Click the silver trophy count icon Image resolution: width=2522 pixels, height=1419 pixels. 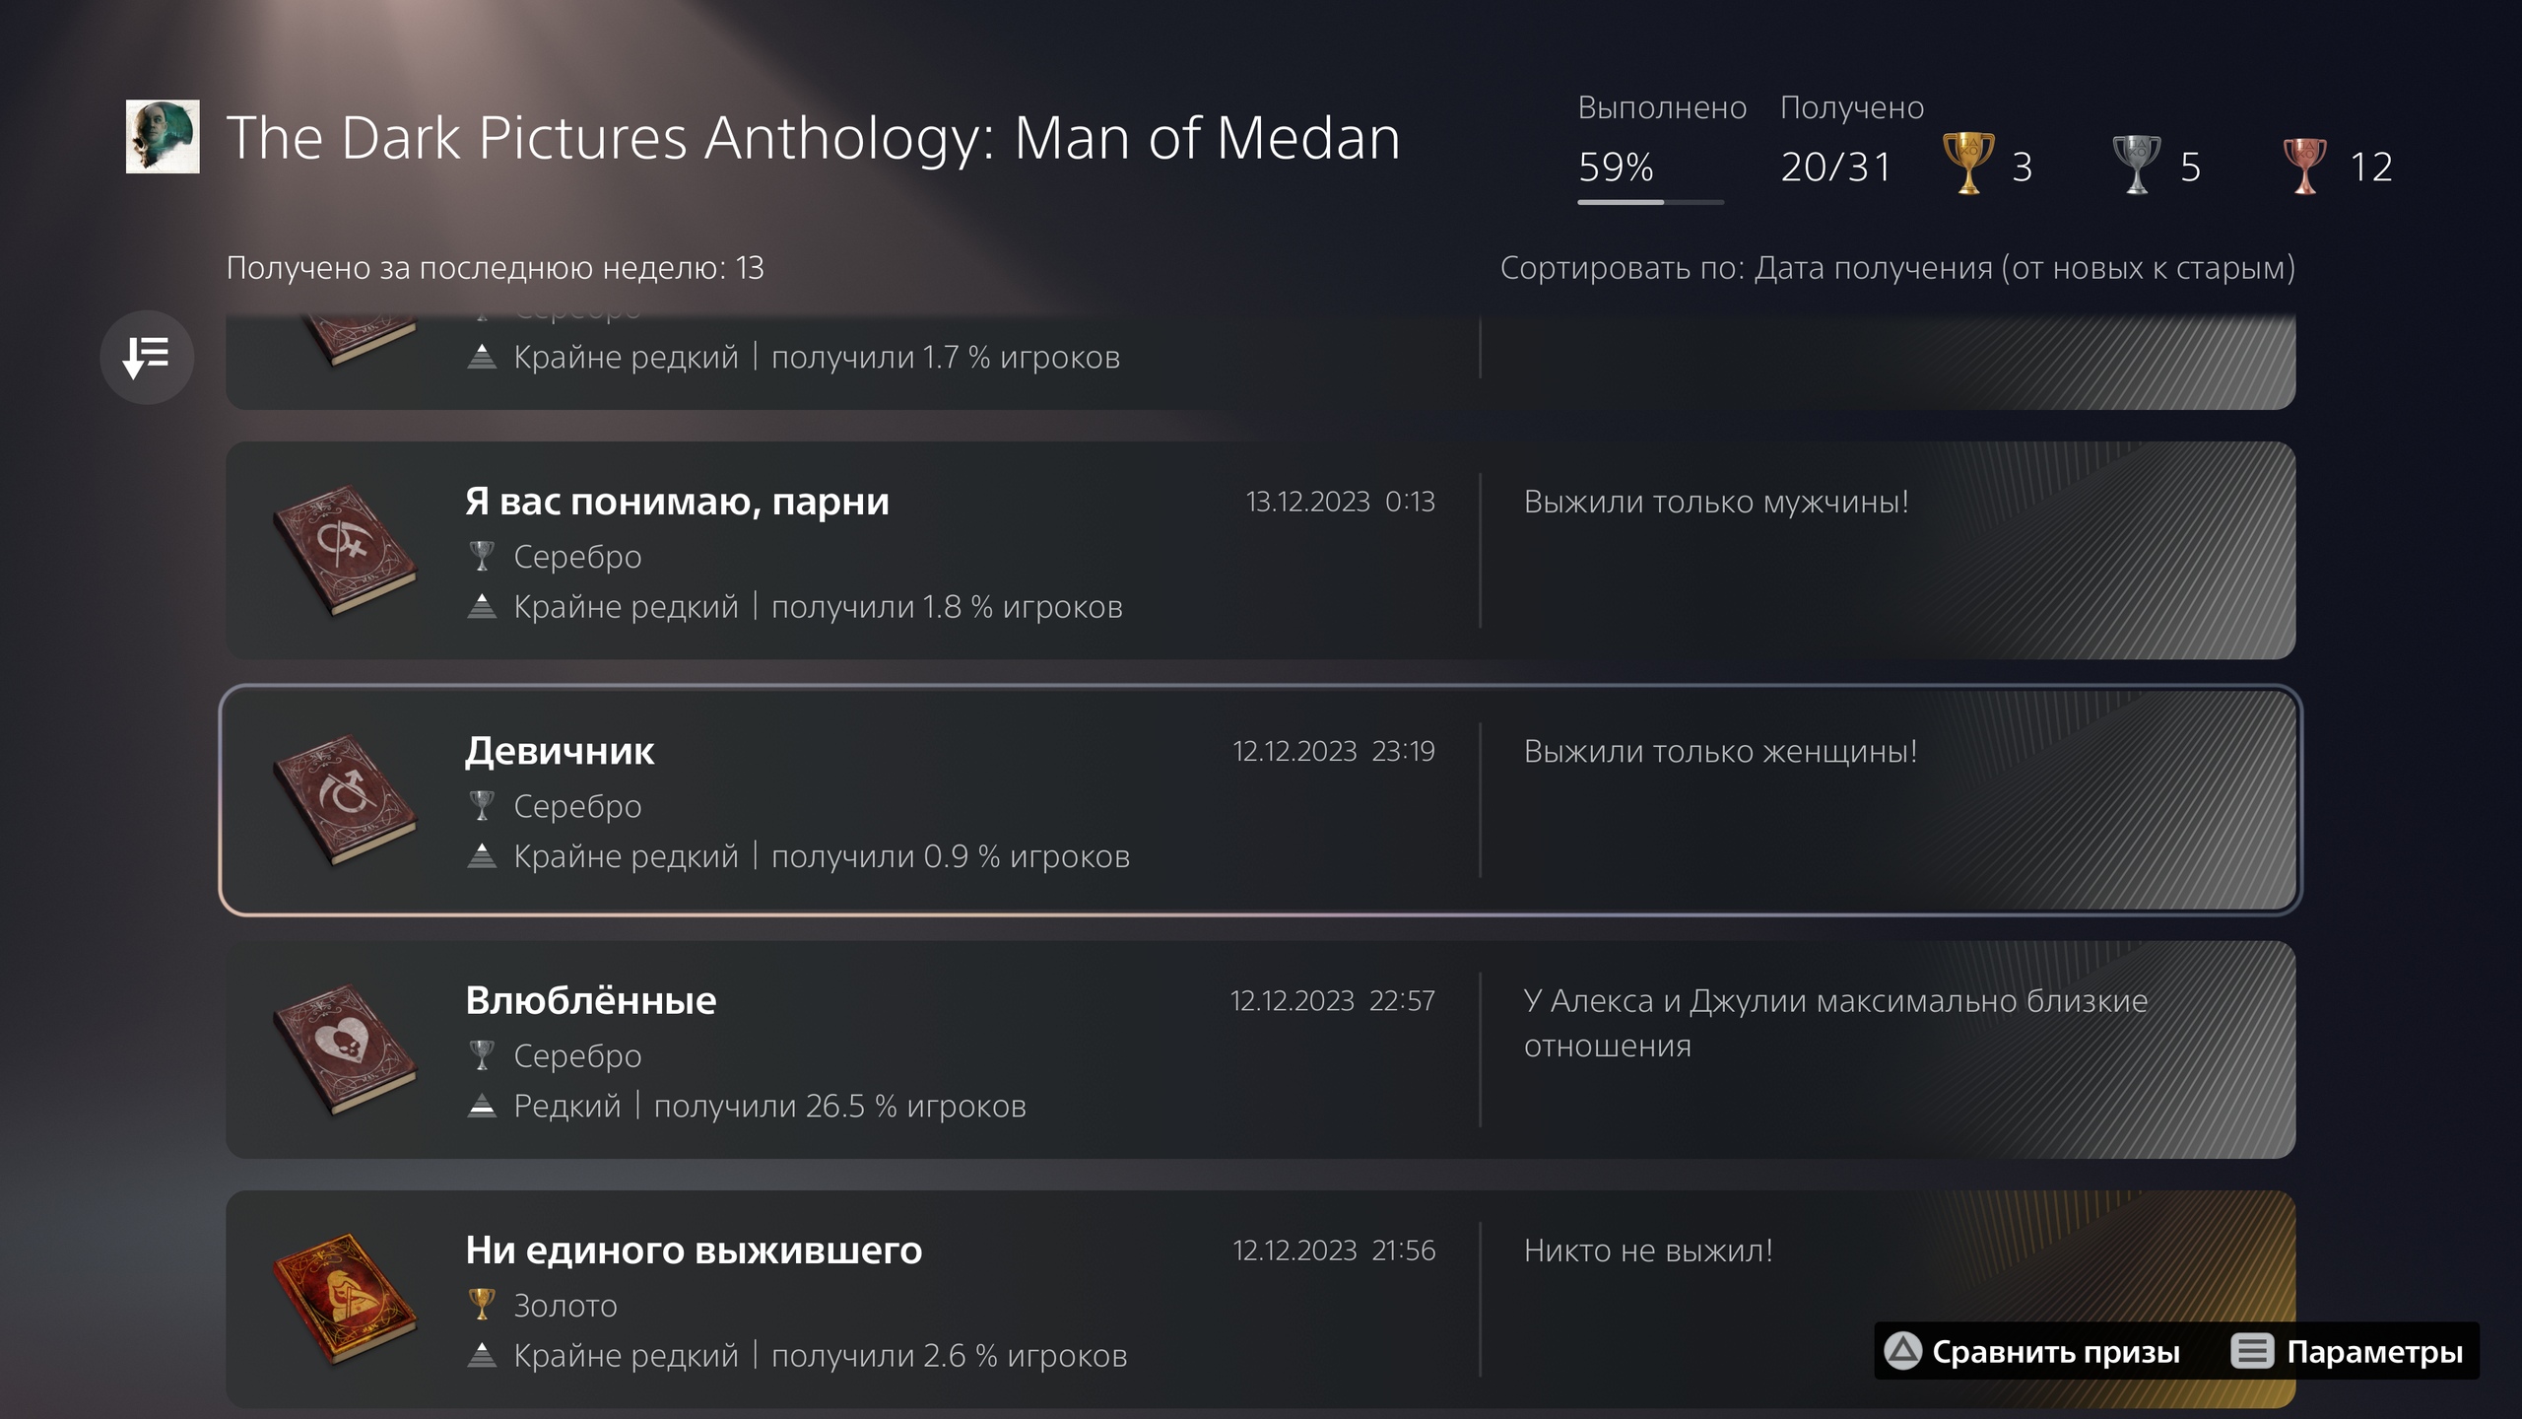click(x=2136, y=165)
